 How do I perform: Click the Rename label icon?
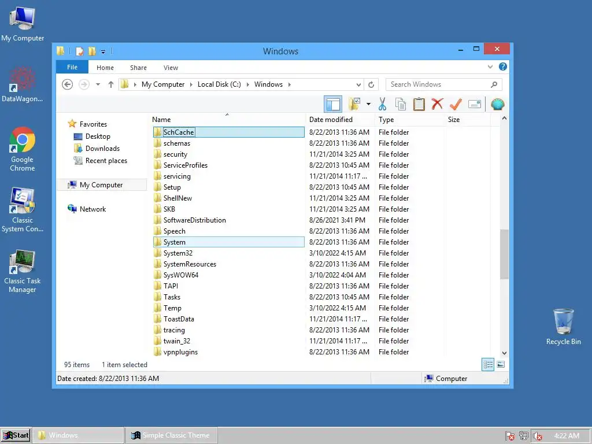pyautogui.click(x=474, y=104)
